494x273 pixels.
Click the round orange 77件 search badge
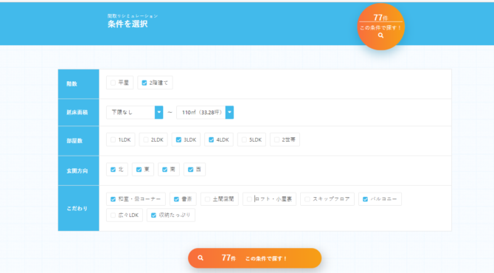(380, 27)
